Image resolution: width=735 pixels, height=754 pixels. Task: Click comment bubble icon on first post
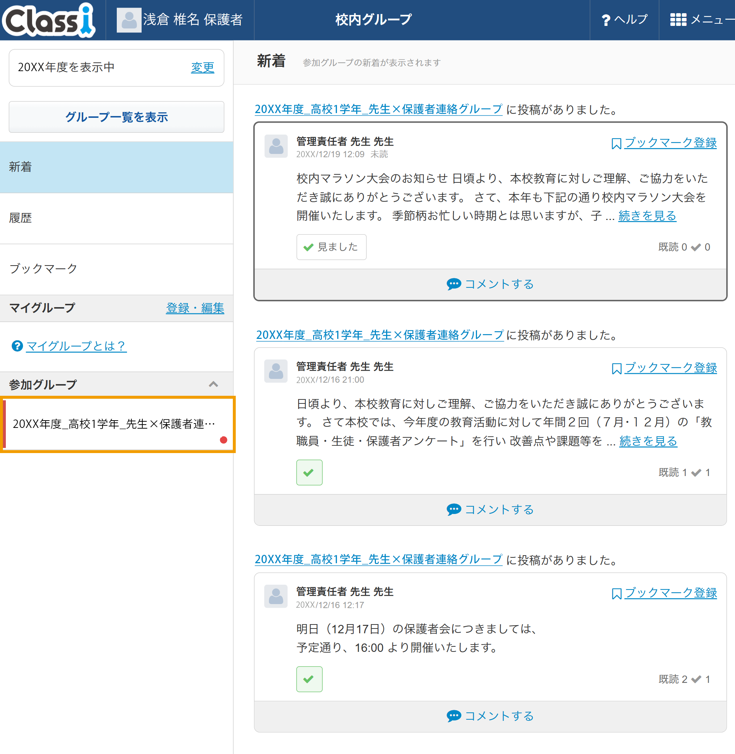click(x=454, y=285)
